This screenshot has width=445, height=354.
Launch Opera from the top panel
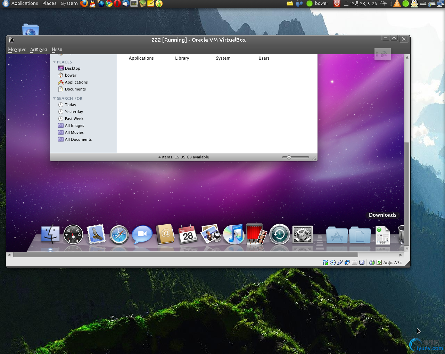pos(117,3)
